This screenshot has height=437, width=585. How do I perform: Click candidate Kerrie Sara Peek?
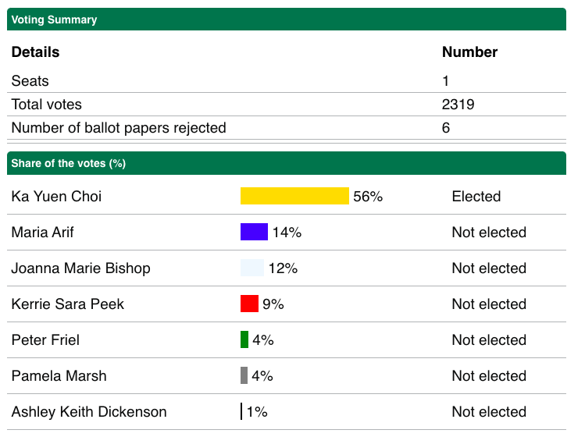click(x=67, y=304)
